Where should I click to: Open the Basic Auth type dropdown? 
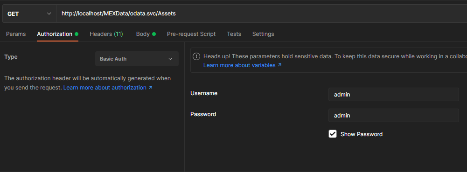(137, 59)
